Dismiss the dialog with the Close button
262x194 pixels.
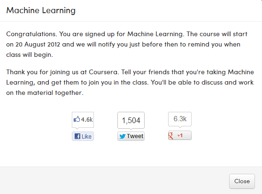(242, 181)
